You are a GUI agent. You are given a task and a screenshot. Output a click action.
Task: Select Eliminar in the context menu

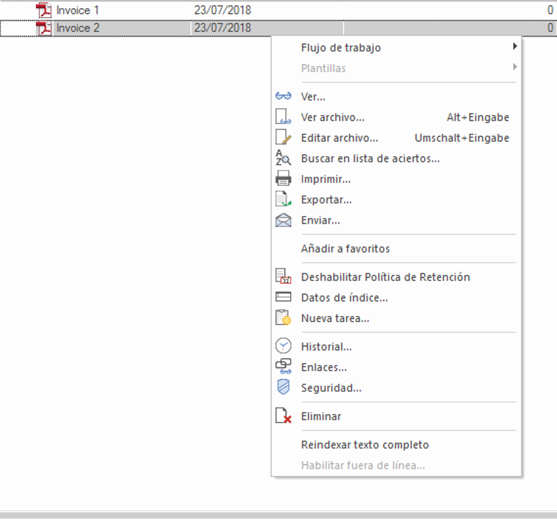397,416
